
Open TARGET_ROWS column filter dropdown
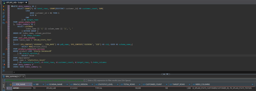click(189, 85)
